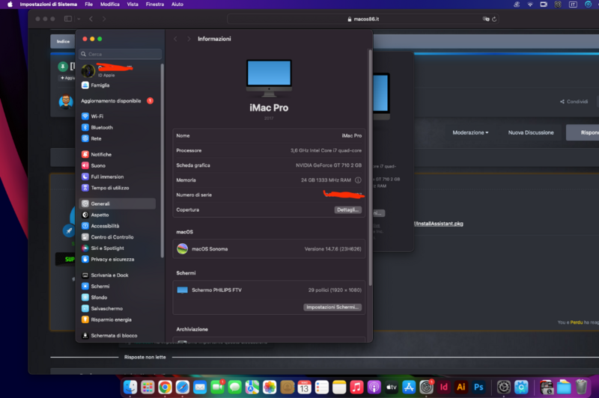Open the Vista menu in menu bar
This screenshot has height=398, width=599.
pyautogui.click(x=133, y=4)
